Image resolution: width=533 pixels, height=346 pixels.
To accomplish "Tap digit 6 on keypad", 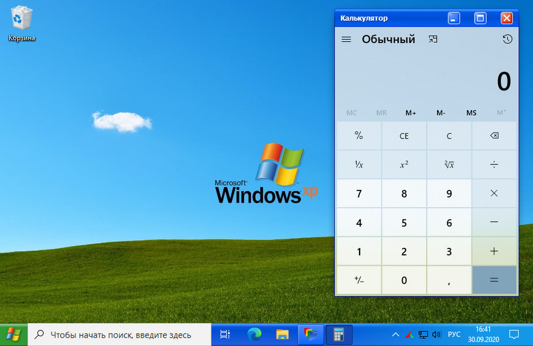I will click(x=449, y=222).
